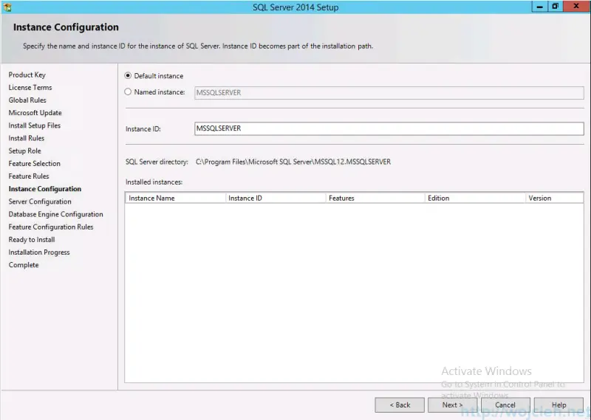591x420 pixels.
Task: Select Instance Configuration step in sidebar
Action: click(45, 189)
